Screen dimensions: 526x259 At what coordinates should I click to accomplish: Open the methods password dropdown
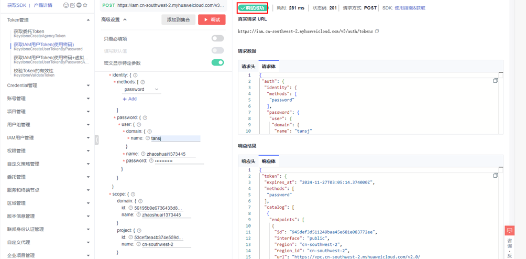[x=141, y=90]
